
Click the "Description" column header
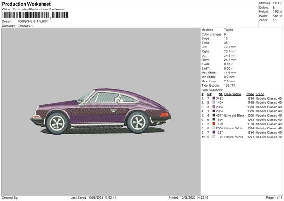232,94
